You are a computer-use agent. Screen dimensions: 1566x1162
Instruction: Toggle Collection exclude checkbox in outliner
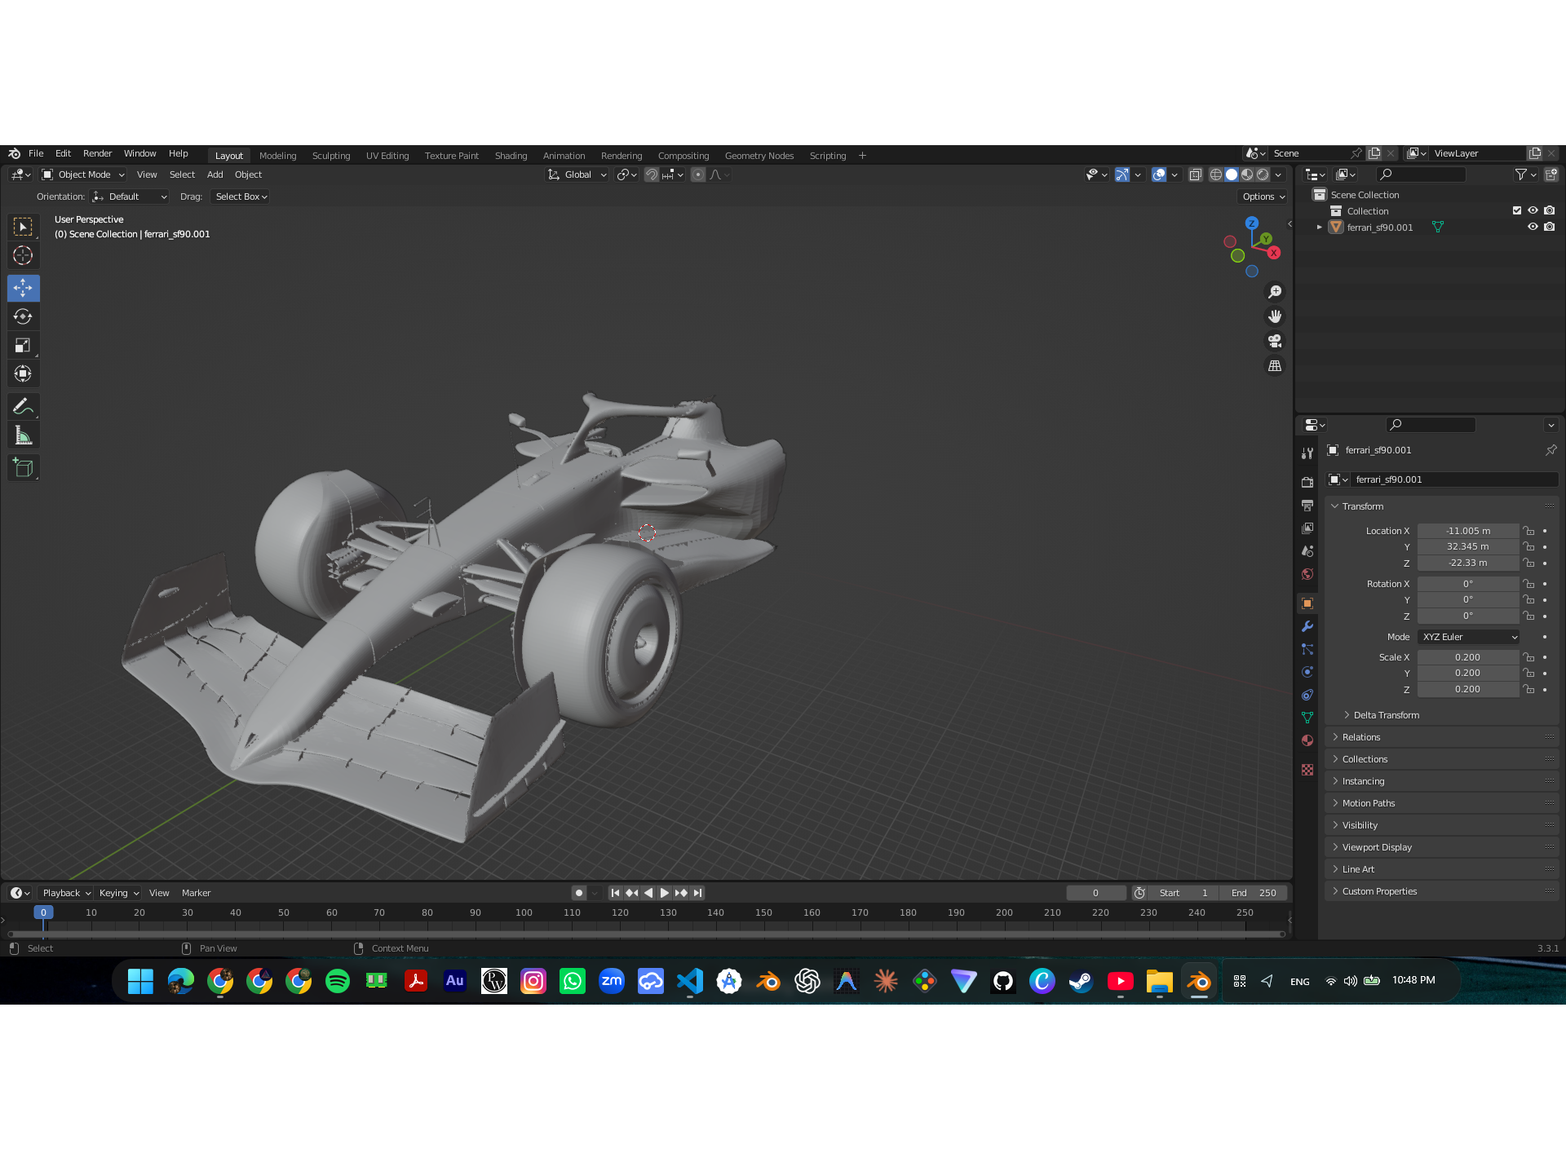point(1517,210)
